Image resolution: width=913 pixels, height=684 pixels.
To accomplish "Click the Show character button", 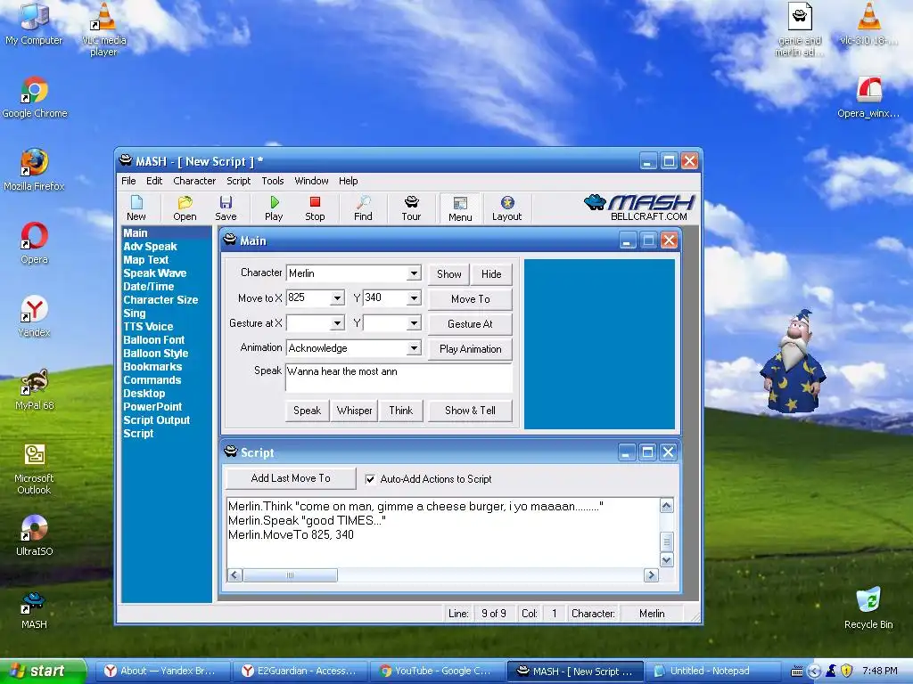I will click(x=449, y=274).
